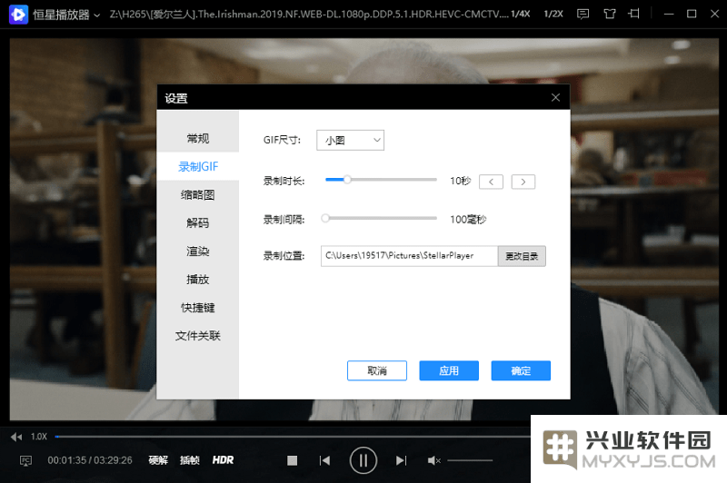
Task: Open the 文件关联 settings tab
Action: pyautogui.click(x=198, y=336)
